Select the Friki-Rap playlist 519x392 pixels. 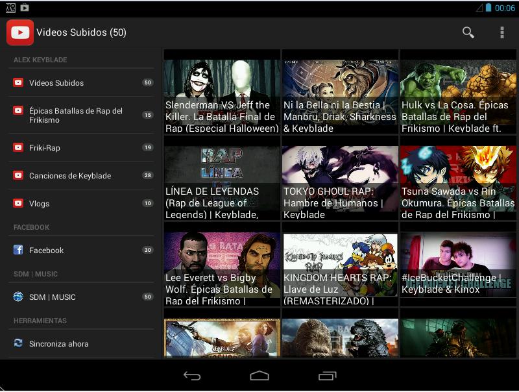(45, 148)
